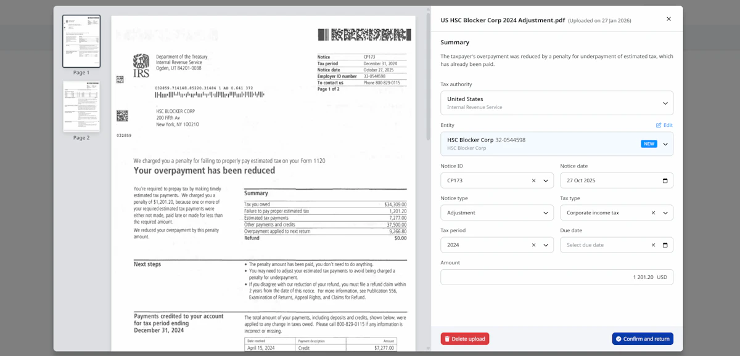This screenshot has width=740, height=356.
Task: Click the barcode atop the notice
Action: (x=364, y=34)
